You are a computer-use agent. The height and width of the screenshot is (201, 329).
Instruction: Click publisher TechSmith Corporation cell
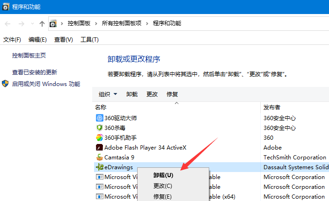coord(295,158)
